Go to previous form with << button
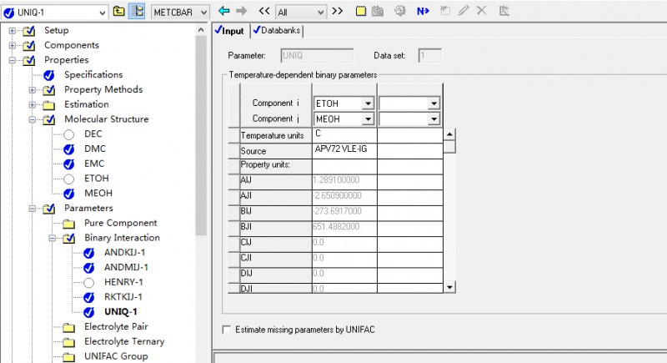This screenshot has height=363, width=667. point(264,11)
